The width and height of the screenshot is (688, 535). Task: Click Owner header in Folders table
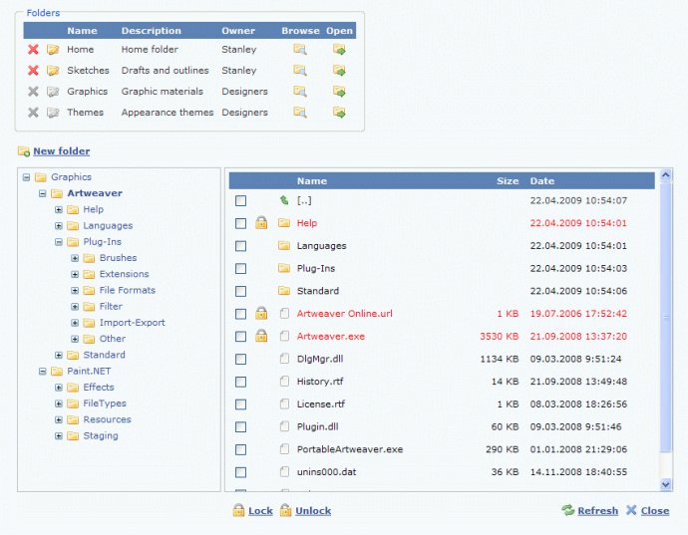click(x=238, y=31)
